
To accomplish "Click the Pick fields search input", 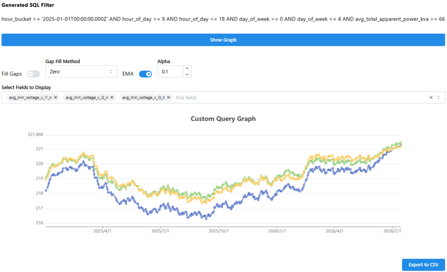I will coord(300,97).
